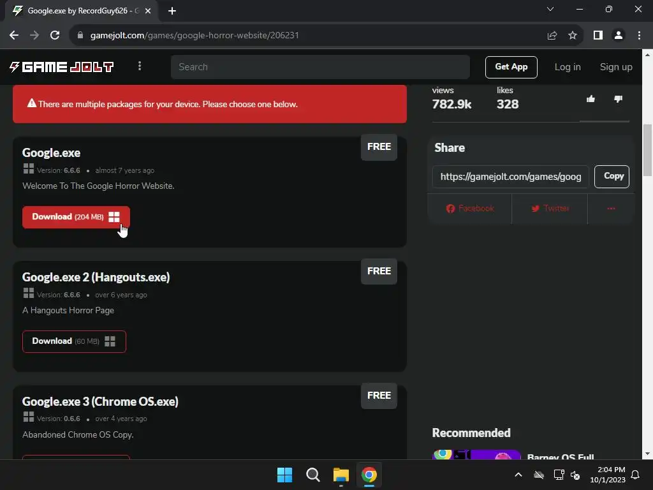Click the Barney OS Full recommended title
Screen dimensions: 653x490
point(560,457)
